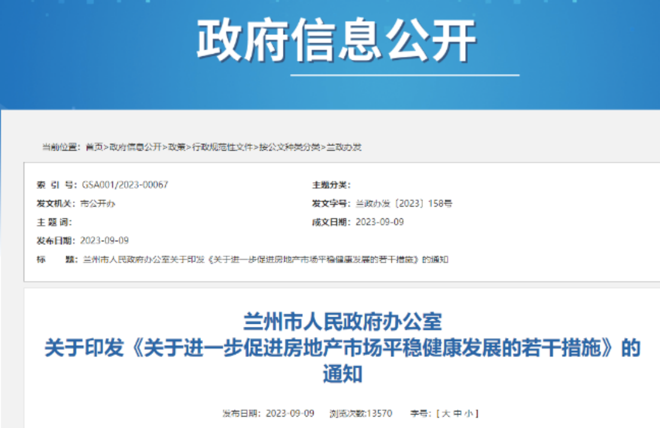Image resolution: width=660 pixels, height=428 pixels.
Task: Click the 兰政办发 breadcrumb item
Action: 343,147
